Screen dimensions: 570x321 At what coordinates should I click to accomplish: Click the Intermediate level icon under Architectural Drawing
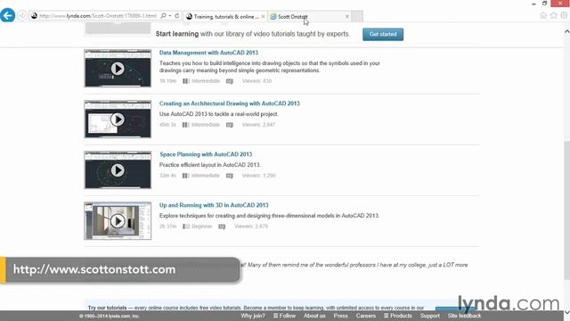coord(186,125)
